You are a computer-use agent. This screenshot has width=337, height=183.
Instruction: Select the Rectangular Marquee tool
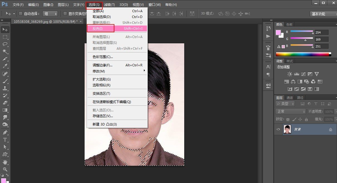[x=5, y=37]
